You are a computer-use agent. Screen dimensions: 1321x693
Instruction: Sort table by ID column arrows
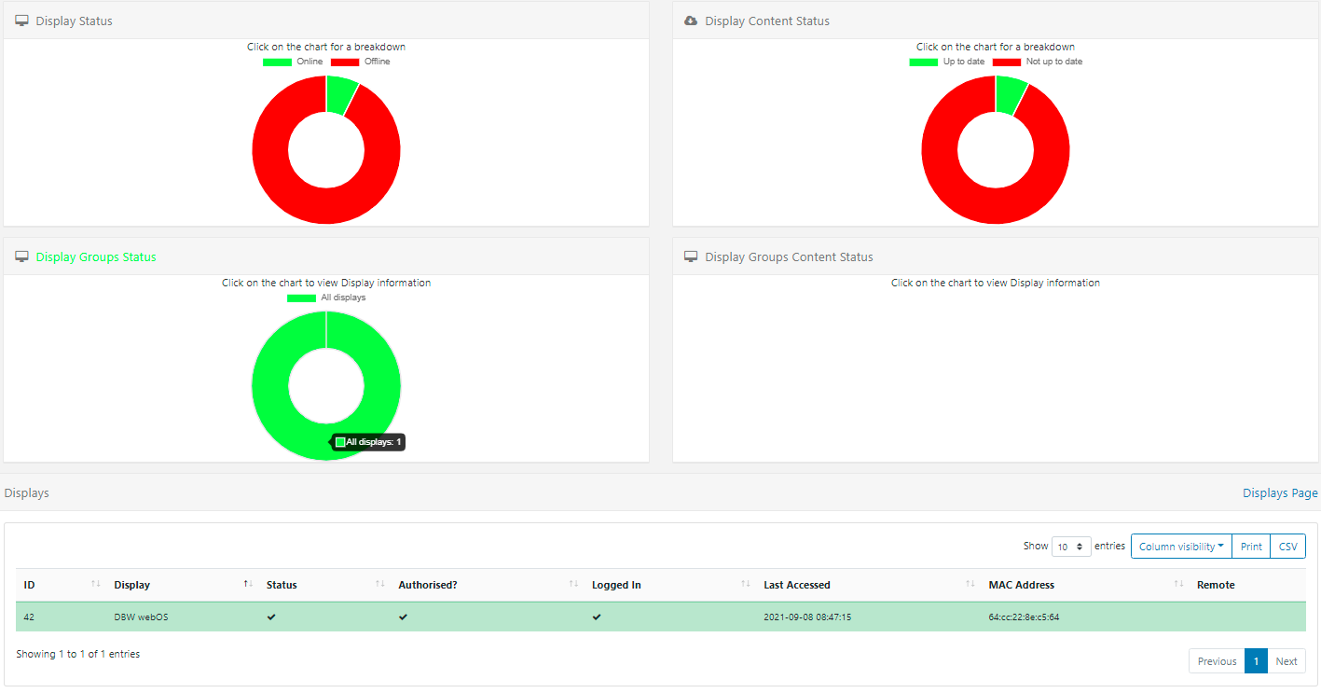(x=95, y=584)
